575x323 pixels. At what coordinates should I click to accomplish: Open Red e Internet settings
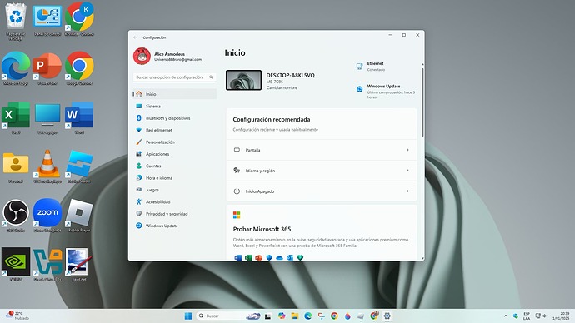[x=174, y=130]
